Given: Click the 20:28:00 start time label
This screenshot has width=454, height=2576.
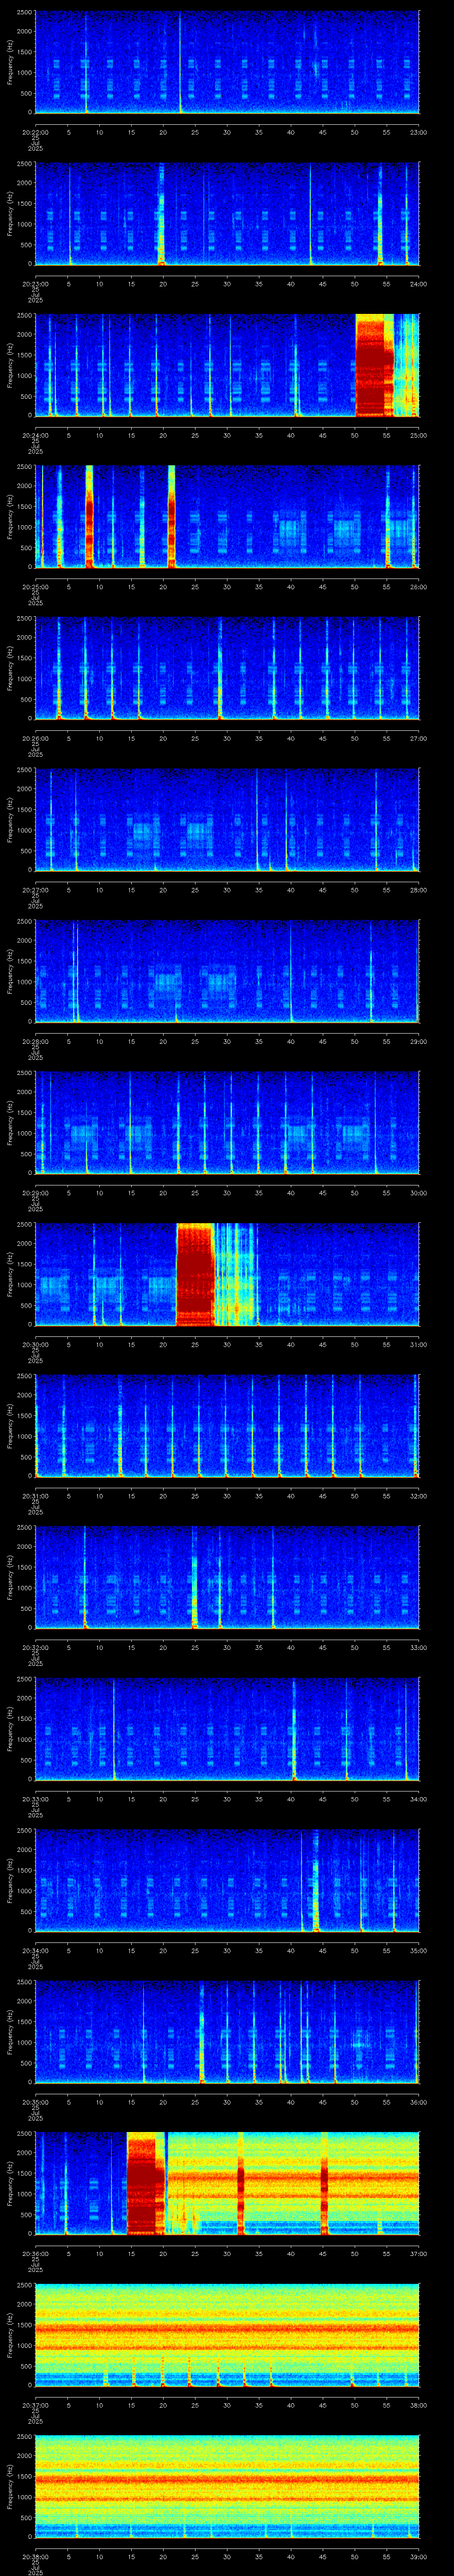Looking at the screenshot, I should pos(36,1041).
